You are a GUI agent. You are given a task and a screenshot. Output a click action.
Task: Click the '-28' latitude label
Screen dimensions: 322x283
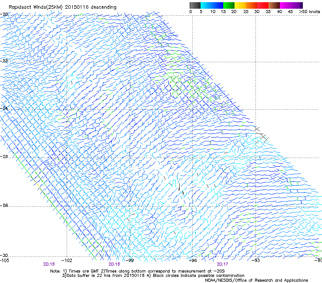(4, 206)
